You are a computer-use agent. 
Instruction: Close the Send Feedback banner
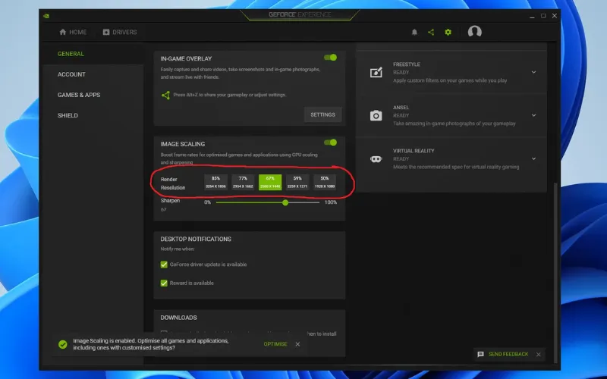[538, 354]
